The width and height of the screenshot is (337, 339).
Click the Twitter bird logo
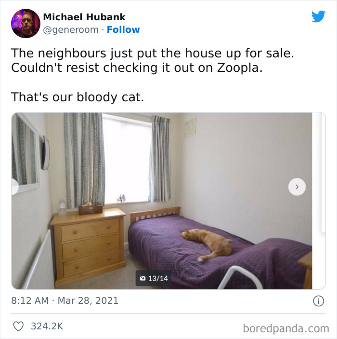[318, 16]
